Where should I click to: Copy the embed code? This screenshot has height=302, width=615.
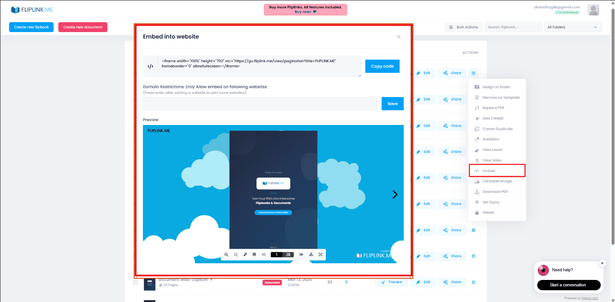tap(382, 66)
